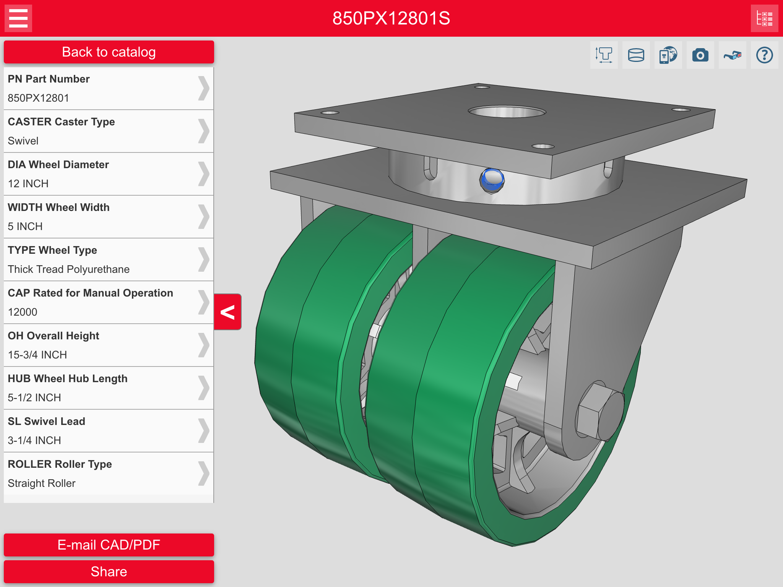Go back to catalog
The image size is (783, 587).
click(109, 52)
